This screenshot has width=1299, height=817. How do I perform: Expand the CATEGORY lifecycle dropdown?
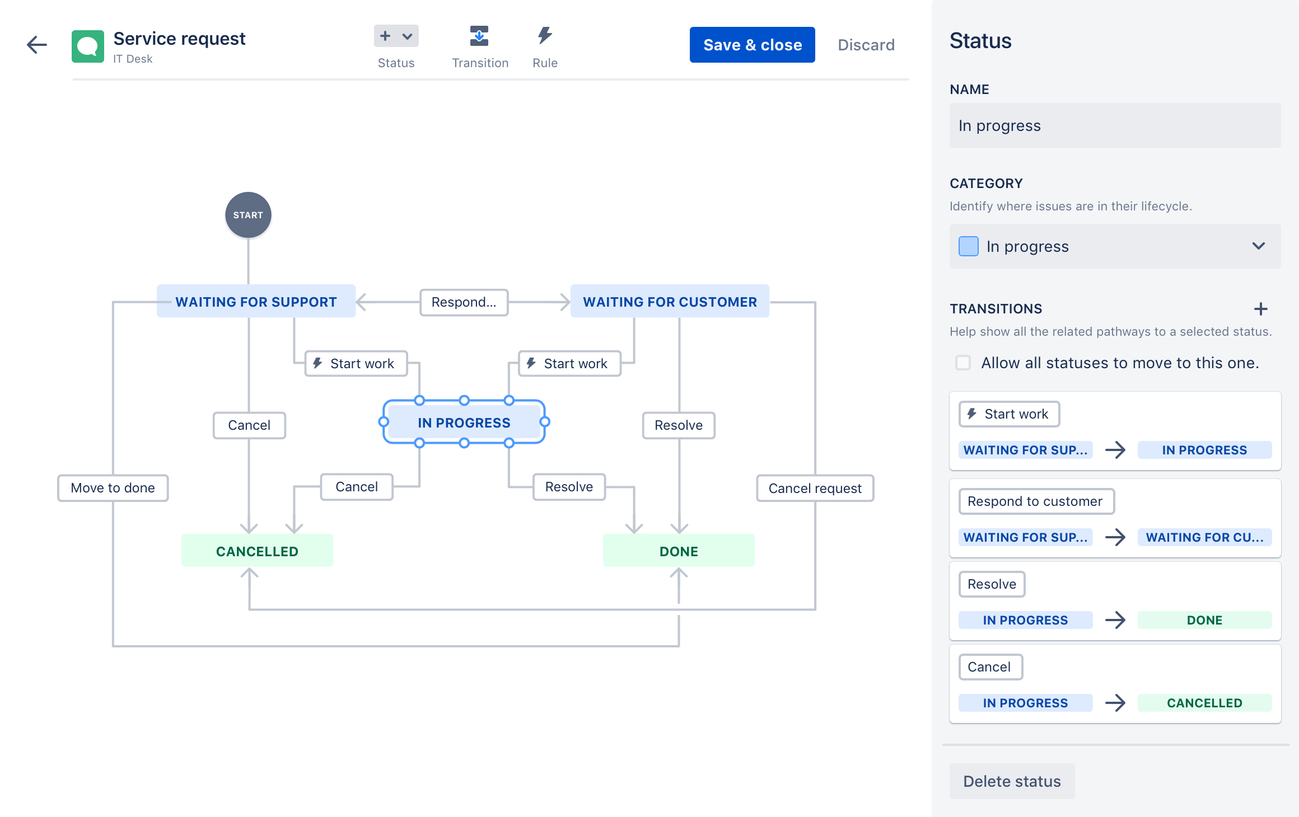(x=1259, y=246)
